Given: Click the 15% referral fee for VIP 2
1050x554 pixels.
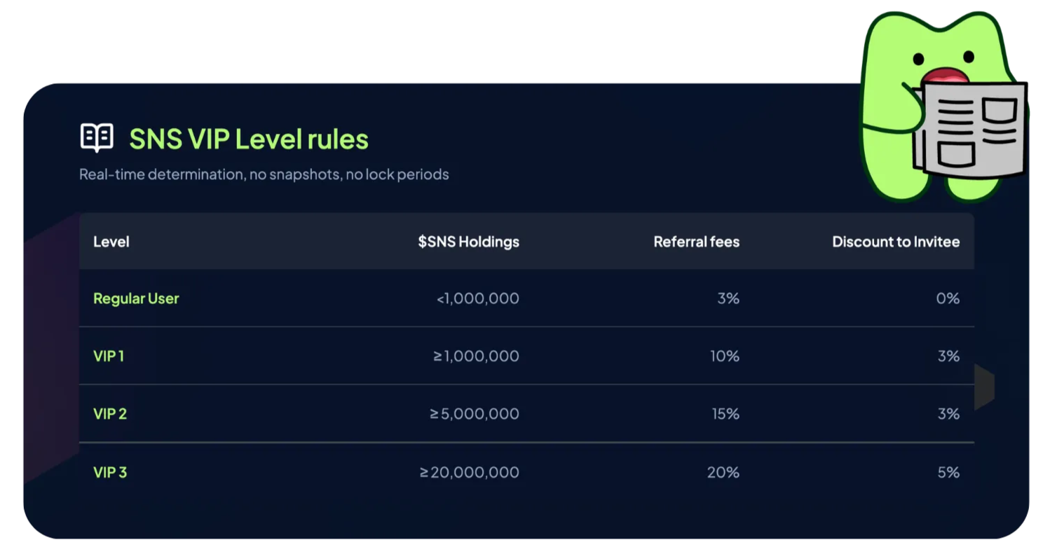Looking at the screenshot, I should 725,414.
